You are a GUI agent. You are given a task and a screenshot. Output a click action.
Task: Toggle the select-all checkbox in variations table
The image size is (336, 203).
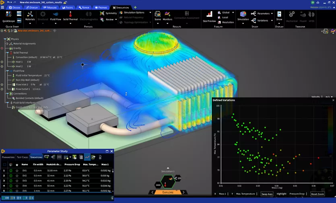[5, 164]
